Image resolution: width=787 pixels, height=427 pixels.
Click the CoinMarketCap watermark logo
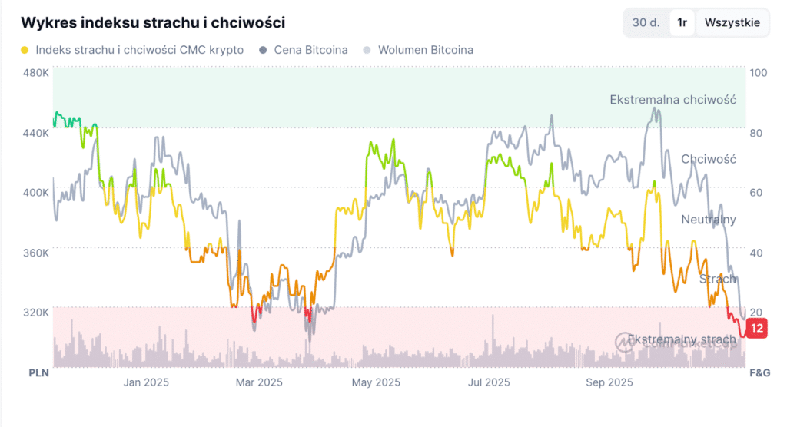pyautogui.click(x=624, y=340)
